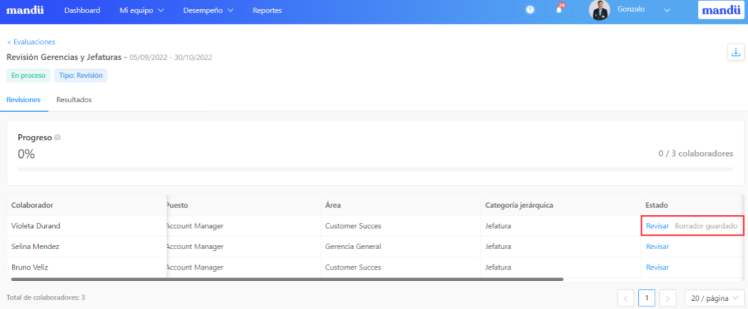The height and width of the screenshot is (309, 748).
Task: Click Revisión Gerencias y Jefaturas title
Action: point(65,57)
